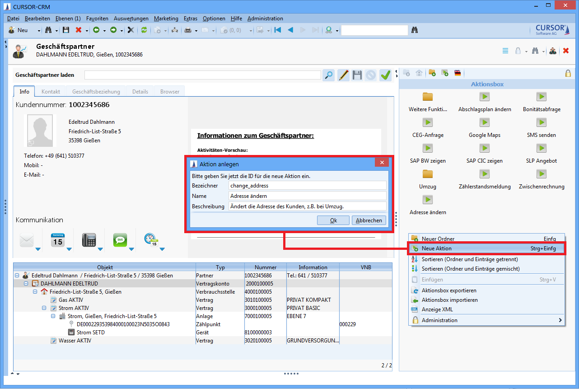Switch to the Kontakt tab

pos(51,91)
